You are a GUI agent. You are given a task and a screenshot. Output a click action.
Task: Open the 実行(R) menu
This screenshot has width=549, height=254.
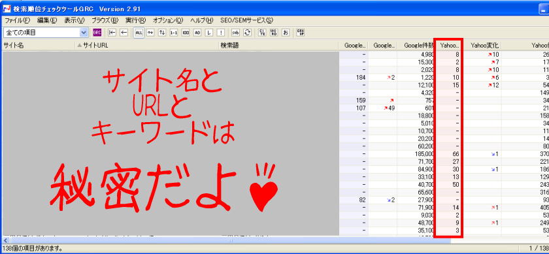click(135, 20)
